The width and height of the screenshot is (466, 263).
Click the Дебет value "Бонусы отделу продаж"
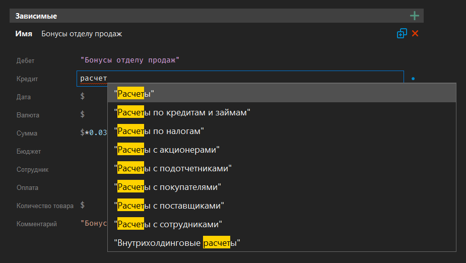(130, 60)
